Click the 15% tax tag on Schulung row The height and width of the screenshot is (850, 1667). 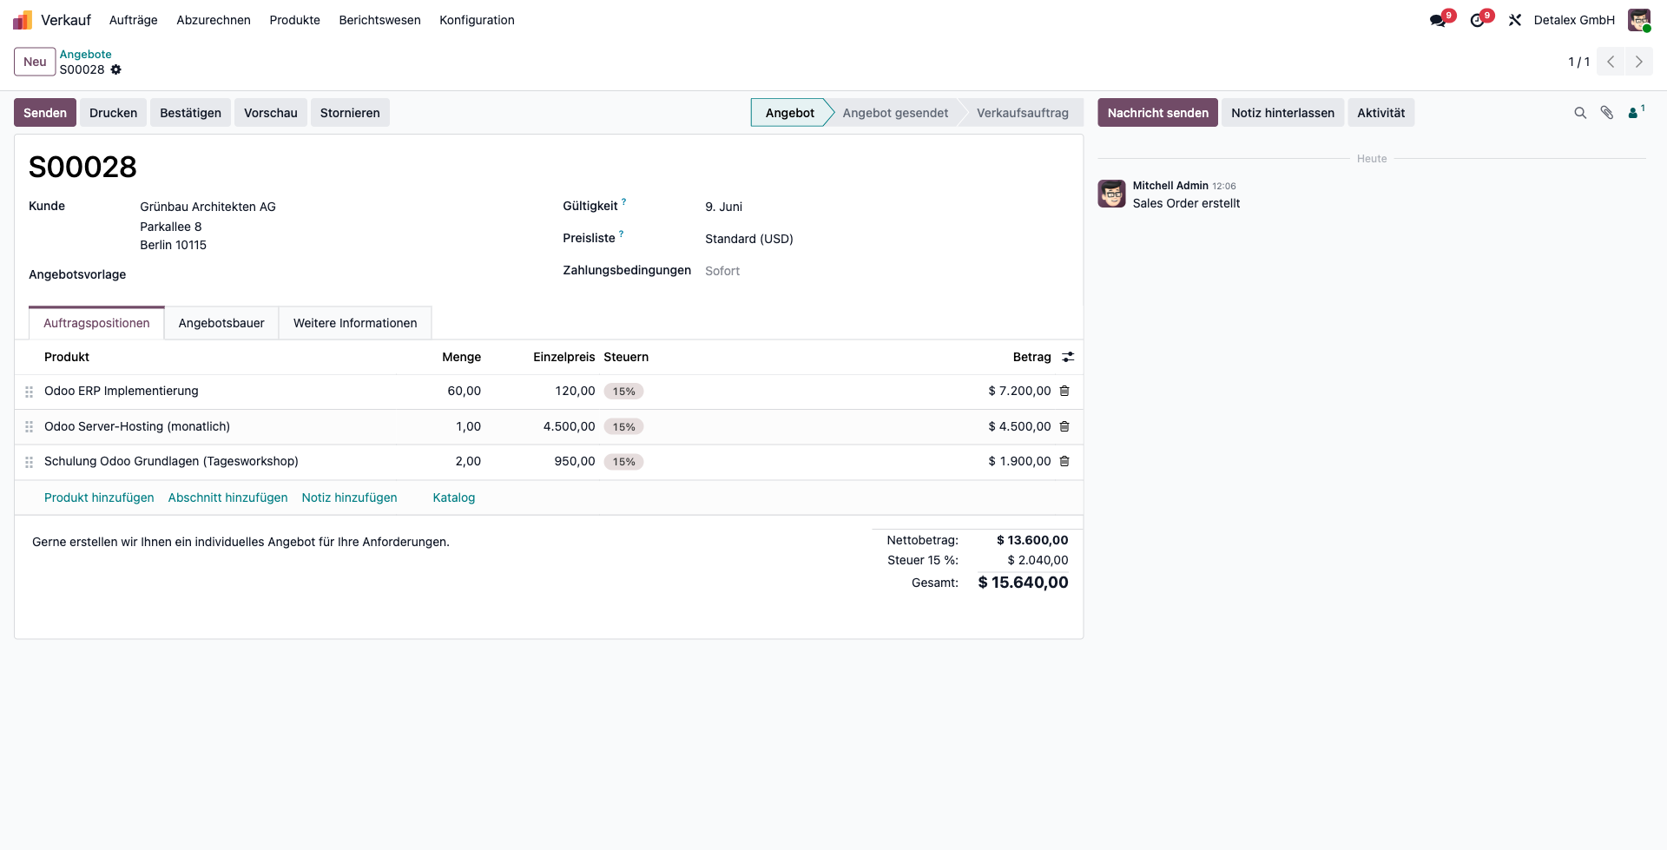(x=623, y=462)
